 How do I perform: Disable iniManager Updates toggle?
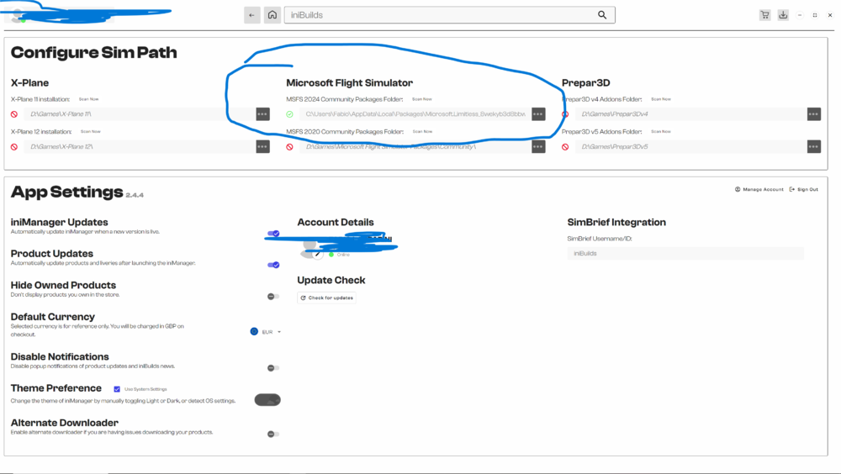pos(273,234)
